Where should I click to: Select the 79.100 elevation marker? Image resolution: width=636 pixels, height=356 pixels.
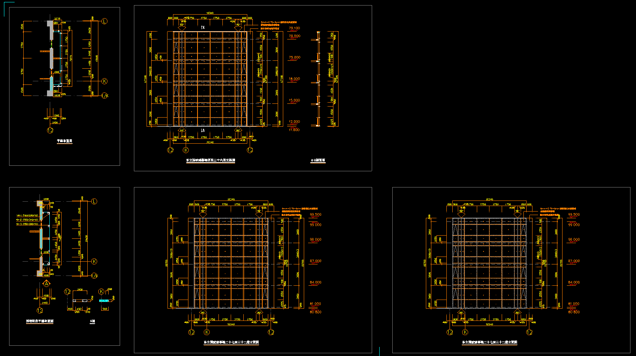(294, 28)
